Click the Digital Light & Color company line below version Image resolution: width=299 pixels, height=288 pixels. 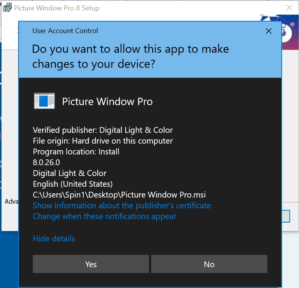pos(69,173)
